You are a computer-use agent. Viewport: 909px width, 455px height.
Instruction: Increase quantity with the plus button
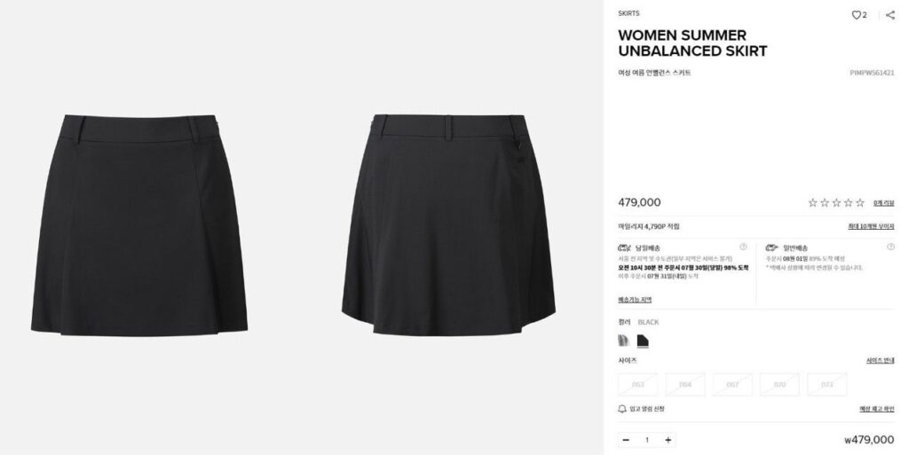[x=668, y=440]
